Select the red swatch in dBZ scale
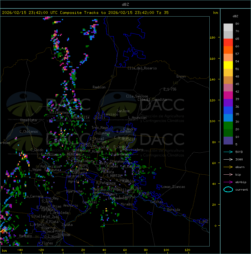 228,42
